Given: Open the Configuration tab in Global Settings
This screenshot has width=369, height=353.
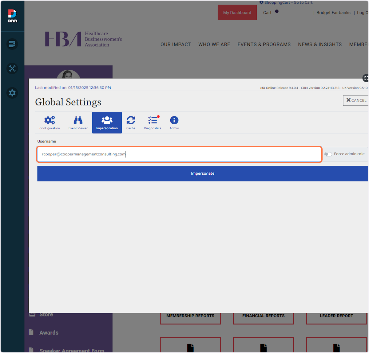Looking at the screenshot, I should [50, 122].
